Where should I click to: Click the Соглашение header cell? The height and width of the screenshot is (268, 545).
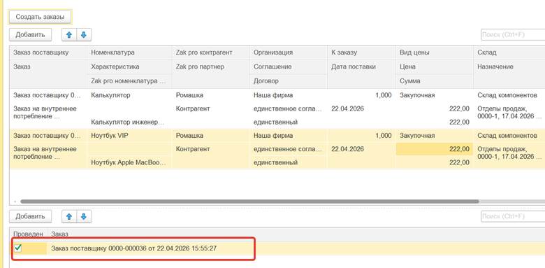288,66
